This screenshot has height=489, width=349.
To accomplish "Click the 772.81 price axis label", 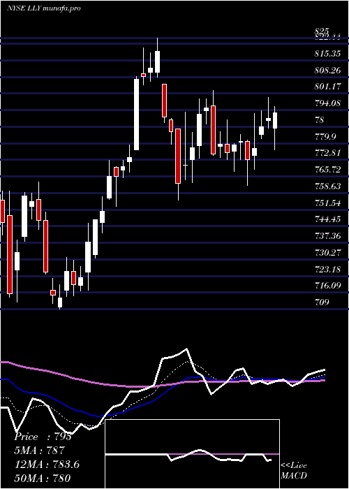I will (327, 153).
